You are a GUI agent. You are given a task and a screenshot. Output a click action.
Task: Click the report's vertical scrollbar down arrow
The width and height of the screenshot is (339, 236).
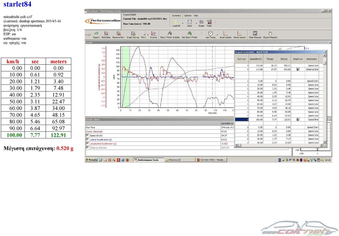pos(325,142)
